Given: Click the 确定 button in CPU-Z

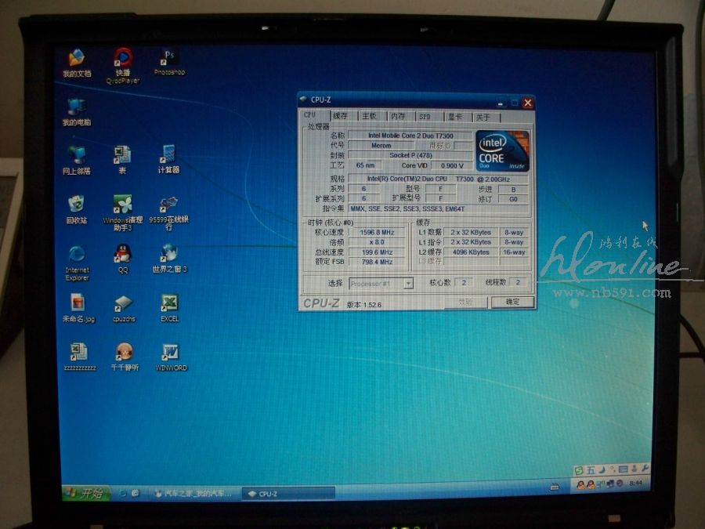Looking at the screenshot, I should [x=512, y=302].
